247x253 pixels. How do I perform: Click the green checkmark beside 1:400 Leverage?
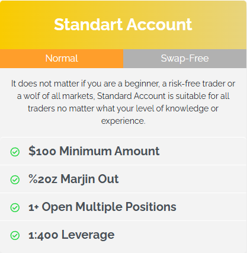pyautogui.click(x=15, y=235)
